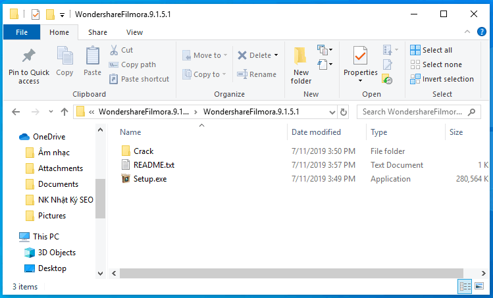Click the Rename command

[257, 74]
